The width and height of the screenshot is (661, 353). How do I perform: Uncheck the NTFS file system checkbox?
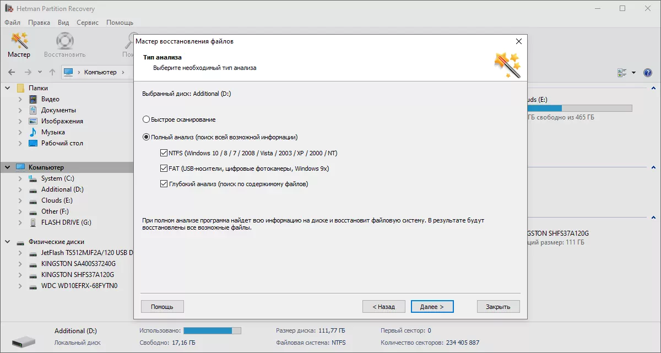pos(164,153)
